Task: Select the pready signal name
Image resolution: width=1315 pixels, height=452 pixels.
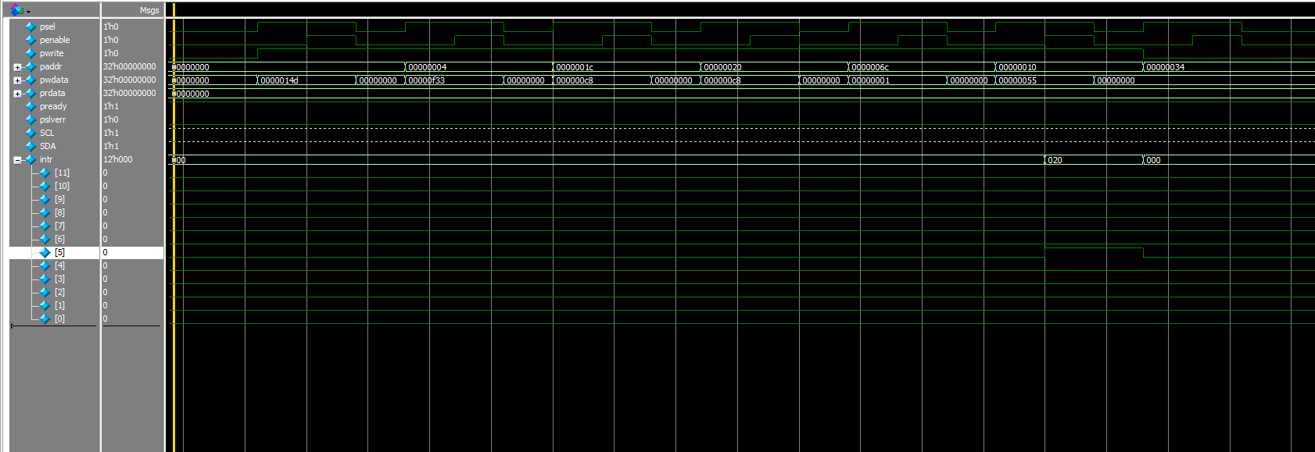Action: (x=53, y=106)
